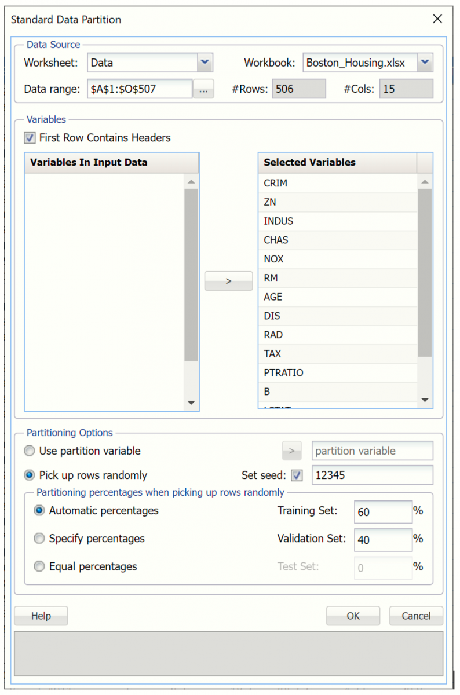Click the partition variable arrow button
This screenshot has height=695, width=460.
click(292, 451)
